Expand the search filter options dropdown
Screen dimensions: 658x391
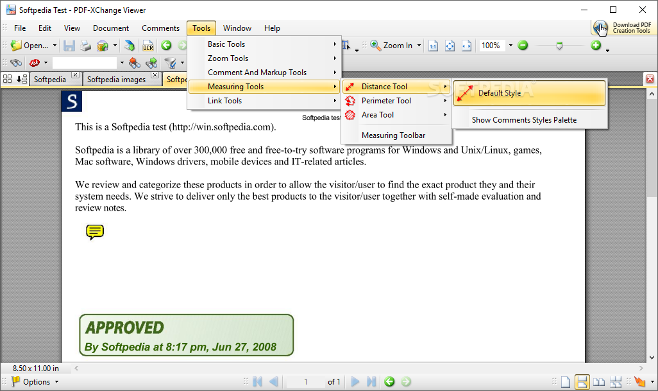(182, 63)
